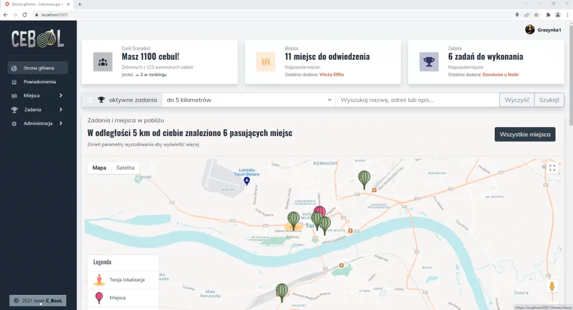573x310 pixels.
Task: Switch map to Satelita view
Action: tap(125, 168)
